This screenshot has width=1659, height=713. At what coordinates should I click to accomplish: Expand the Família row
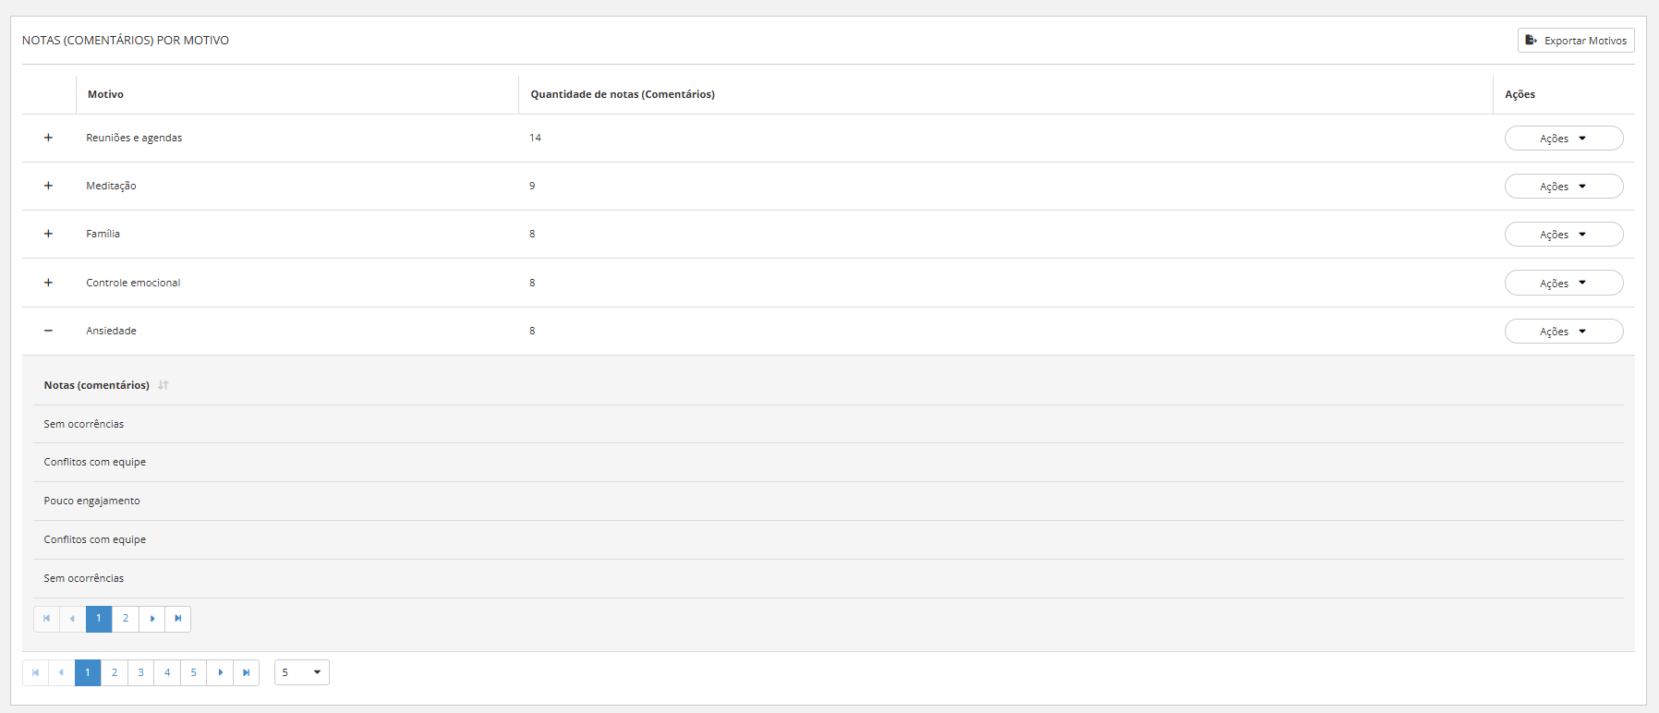(x=48, y=234)
